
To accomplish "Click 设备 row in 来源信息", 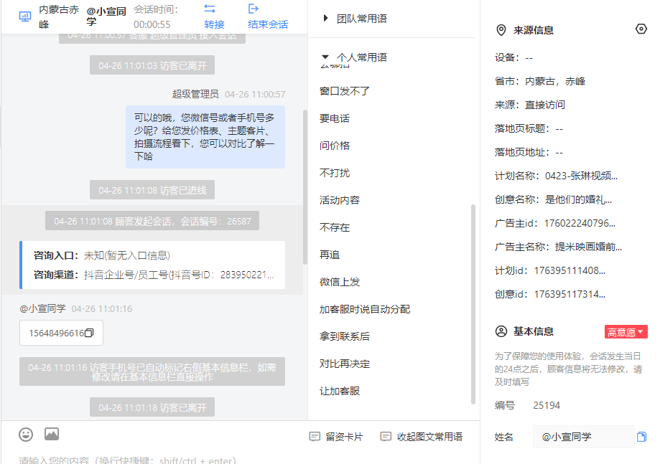I will coord(514,58).
